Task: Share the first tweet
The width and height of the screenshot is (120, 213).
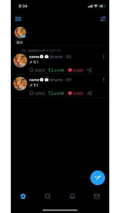Action: [89, 70]
